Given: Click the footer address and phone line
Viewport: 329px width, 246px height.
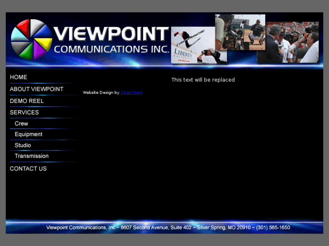Looking at the screenshot, I should click(168, 227).
